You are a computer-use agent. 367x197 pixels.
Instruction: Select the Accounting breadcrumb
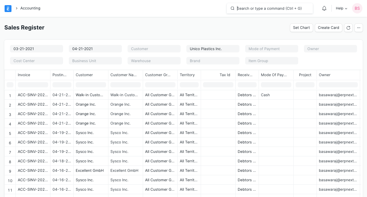click(x=30, y=8)
